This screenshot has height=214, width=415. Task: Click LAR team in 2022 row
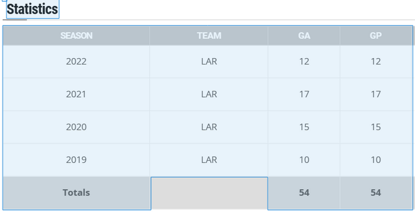click(x=209, y=62)
